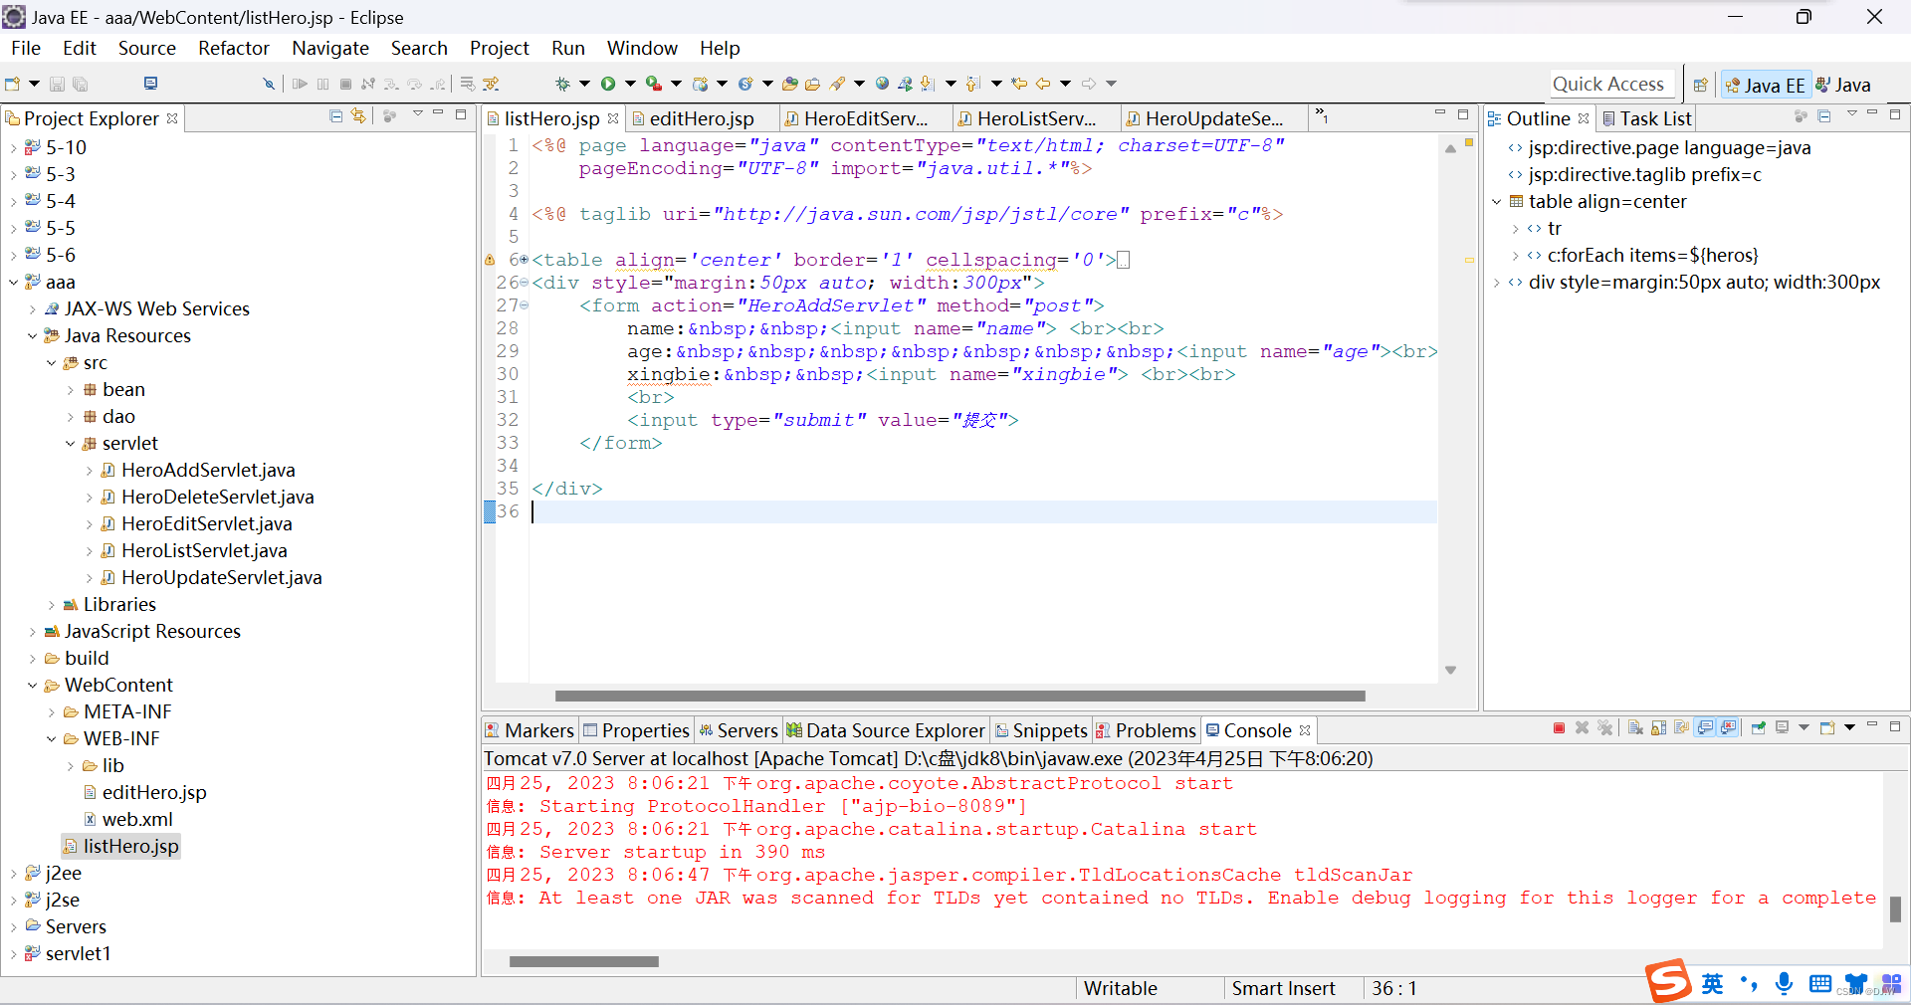Select div style=margin in Outline

[1704, 283]
